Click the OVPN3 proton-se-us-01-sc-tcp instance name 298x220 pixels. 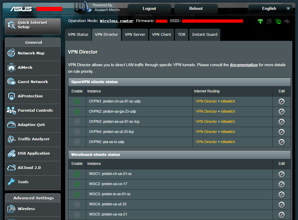(114, 122)
